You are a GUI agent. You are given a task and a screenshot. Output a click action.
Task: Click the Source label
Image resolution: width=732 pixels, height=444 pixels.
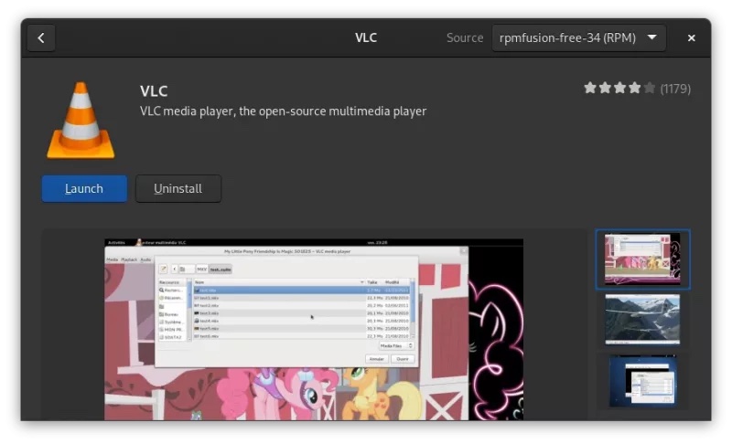click(x=465, y=37)
